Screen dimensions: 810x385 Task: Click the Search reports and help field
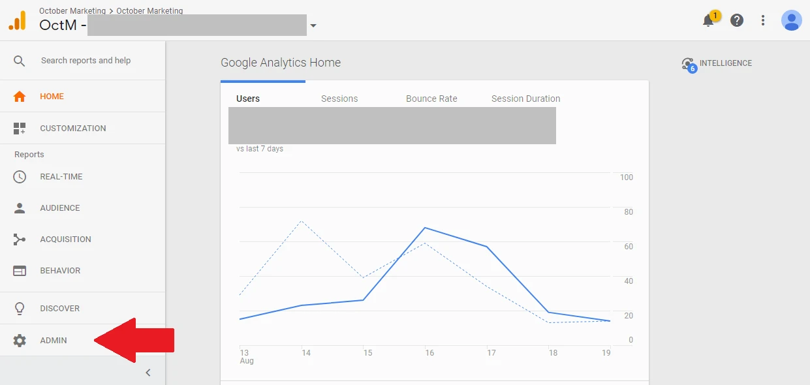[86, 61]
